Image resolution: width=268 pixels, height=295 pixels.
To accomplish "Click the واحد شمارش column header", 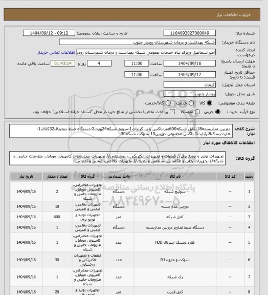I will click(x=119, y=177).
